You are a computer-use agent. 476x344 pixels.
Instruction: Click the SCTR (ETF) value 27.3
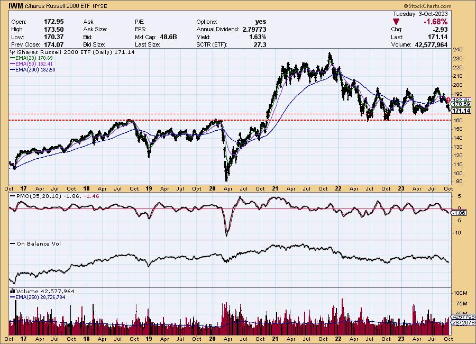tap(260, 44)
